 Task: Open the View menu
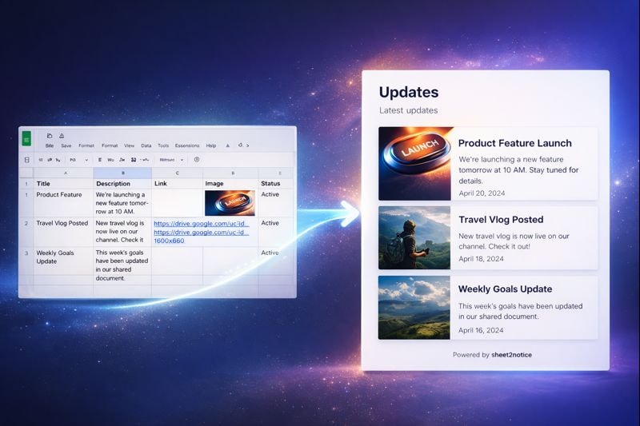tap(129, 145)
